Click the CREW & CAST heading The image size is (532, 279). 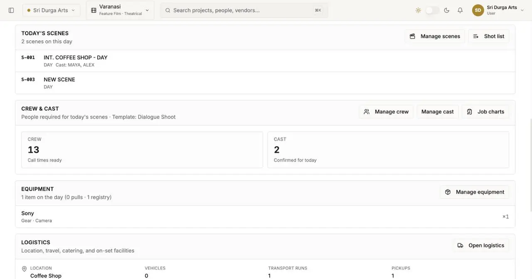tap(40, 109)
